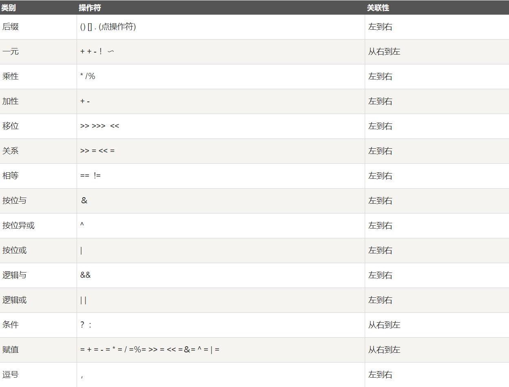Image resolution: width=509 pixels, height=387 pixels.
Task: Click the && operator cell
Action: [x=221, y=275]
